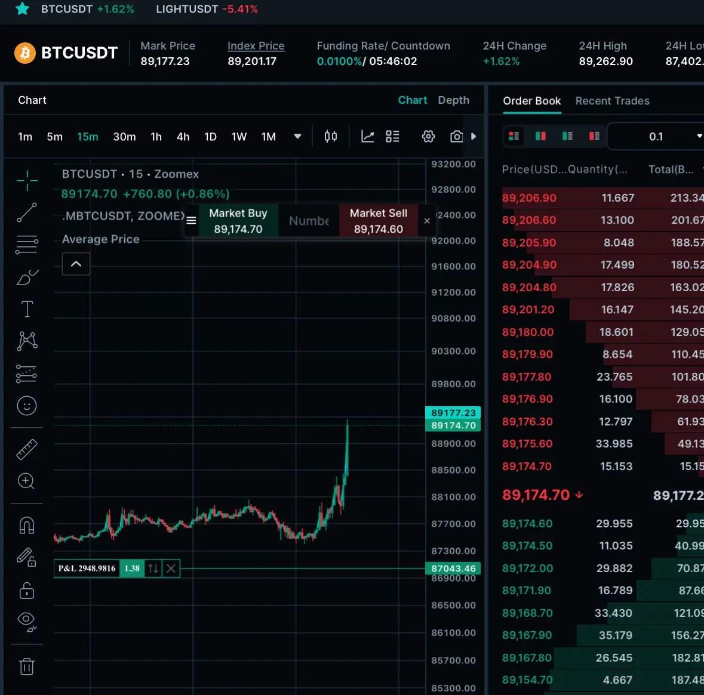This screenshot has width=704, height=695.
Task: Click the position reverse arrows button
Action: tap(153, 569)
